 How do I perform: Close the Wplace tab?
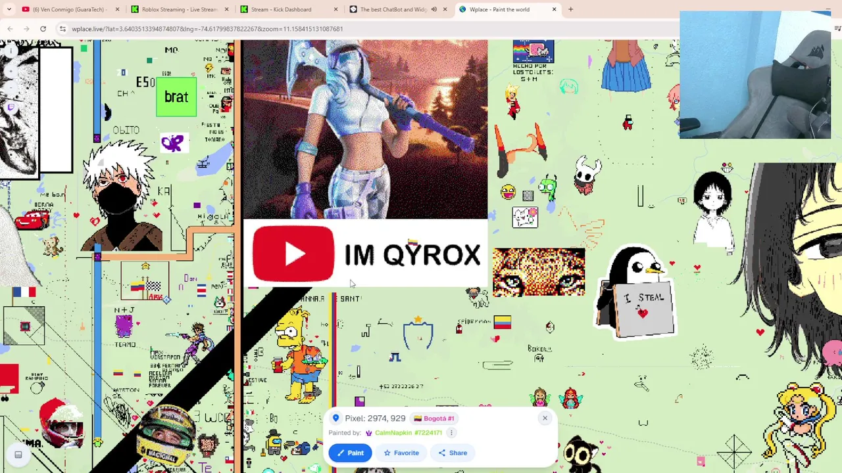[554, 9]
